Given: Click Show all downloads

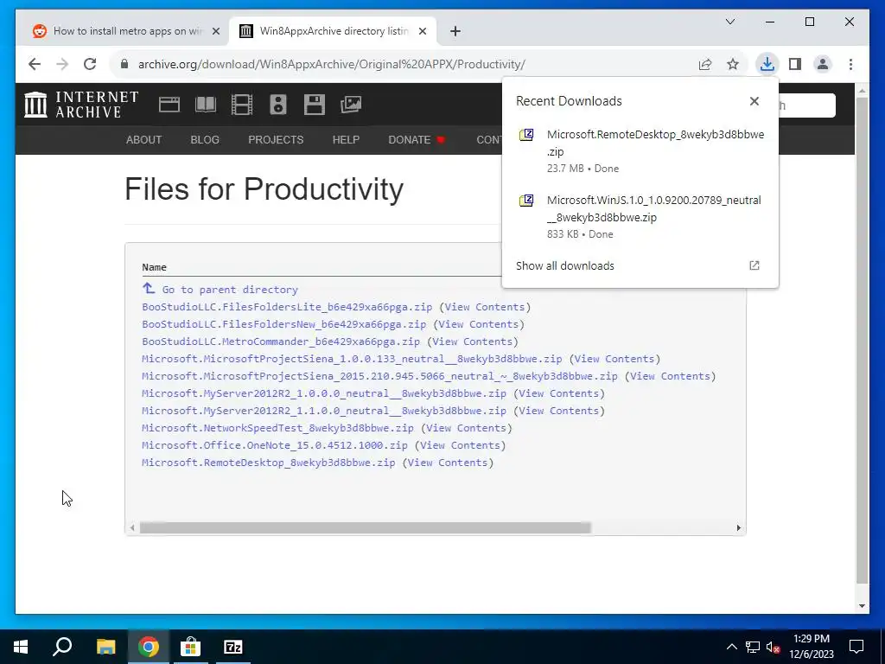Looking at the screenshot, I should (x=565, y=266).
